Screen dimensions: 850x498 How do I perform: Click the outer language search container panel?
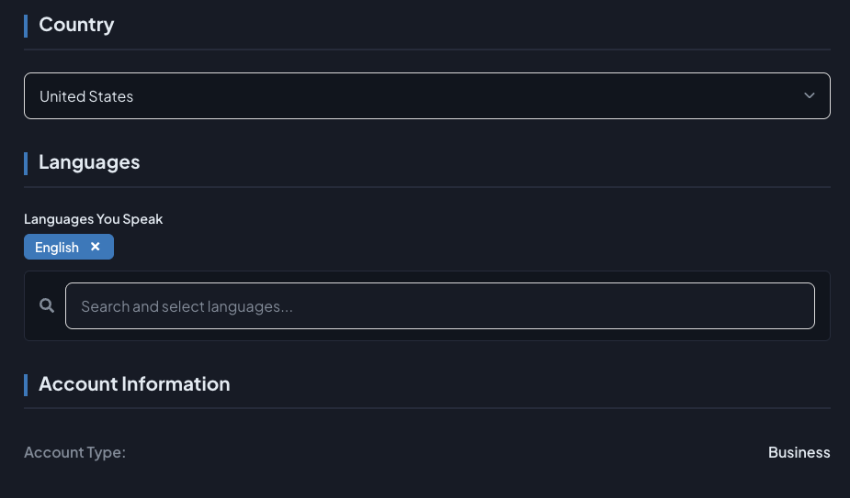point(427,305)
